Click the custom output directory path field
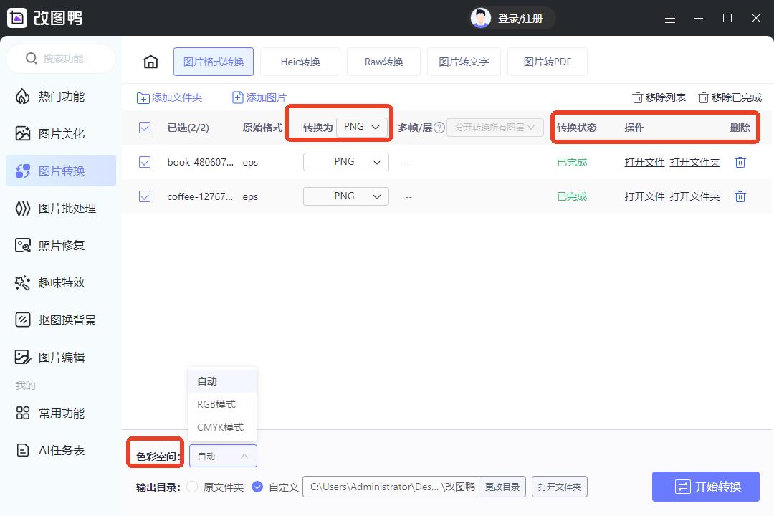The image size is (774, 516). [x=391, y=487]
